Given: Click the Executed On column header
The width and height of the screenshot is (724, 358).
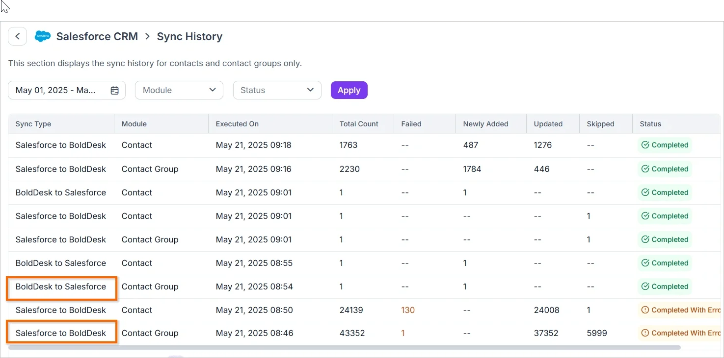Looking at the screenshot, I should point(237,124).
